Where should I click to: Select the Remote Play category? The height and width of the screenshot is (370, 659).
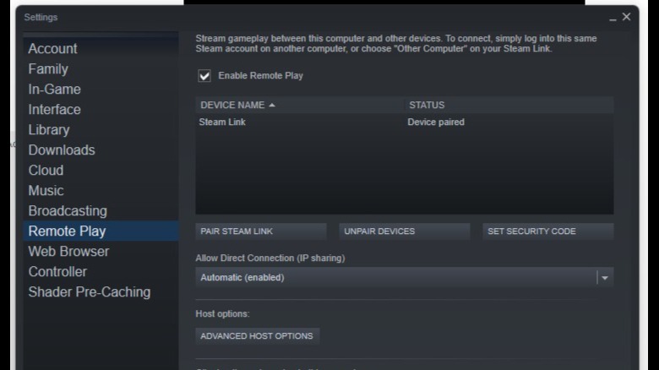[101, 231]
